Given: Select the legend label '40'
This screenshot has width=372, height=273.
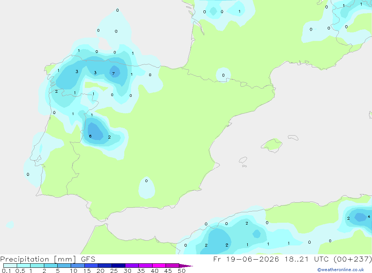Looking at the screenshot, I should click(154, 271).
